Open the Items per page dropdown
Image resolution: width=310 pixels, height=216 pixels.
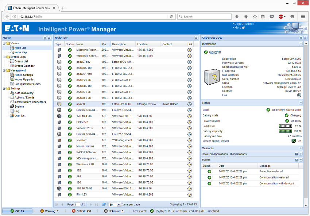pyautogui.click(x=119, y=204)
